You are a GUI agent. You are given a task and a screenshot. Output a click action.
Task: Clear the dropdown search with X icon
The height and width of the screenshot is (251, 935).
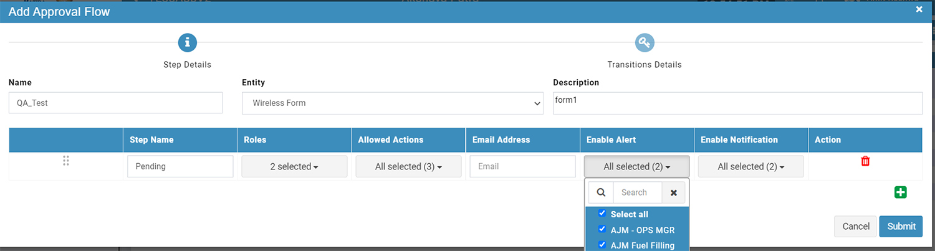click(x=673, y=192)
